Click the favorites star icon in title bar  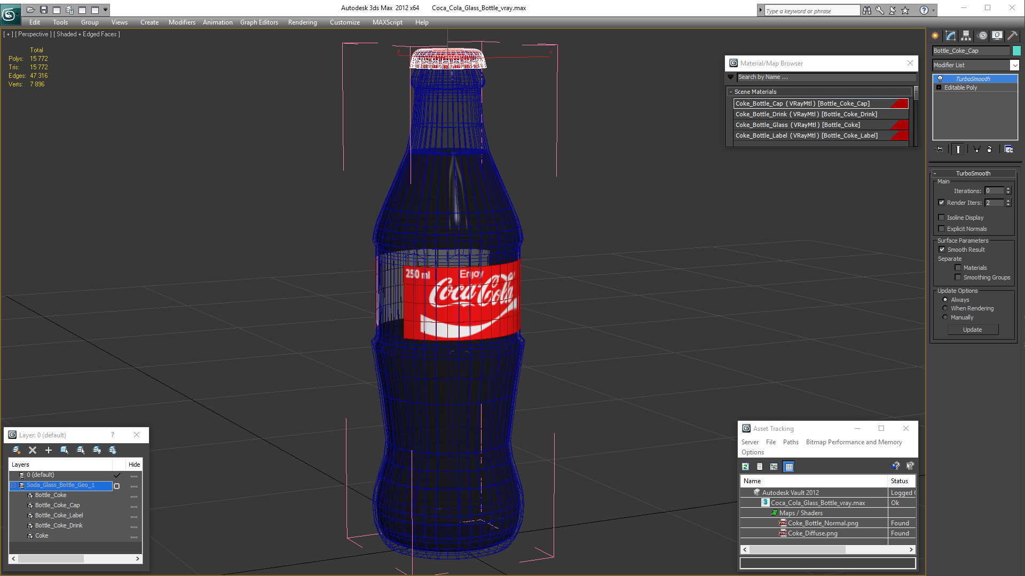coord(905,10)
